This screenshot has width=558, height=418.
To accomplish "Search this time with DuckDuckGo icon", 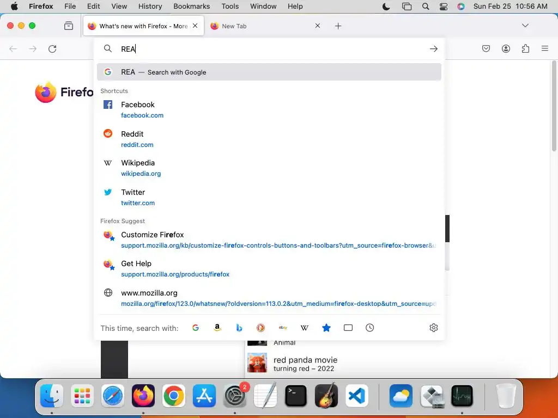I will click(x=261, y=328).
